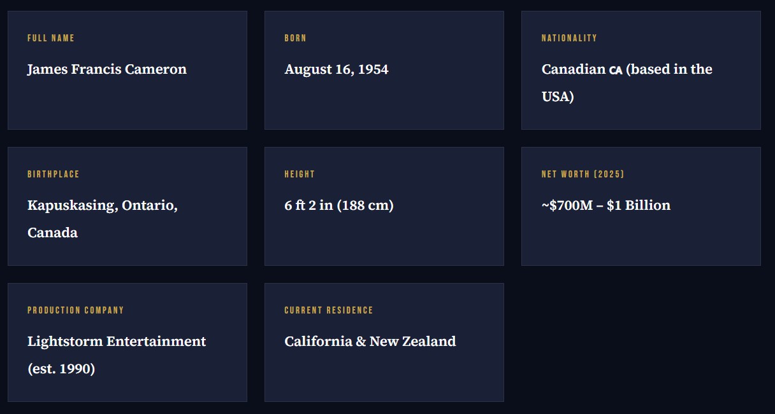This screenshot has height=414, width=775.
Task: Click the Full Name label
Action: [x=51, y=38]
